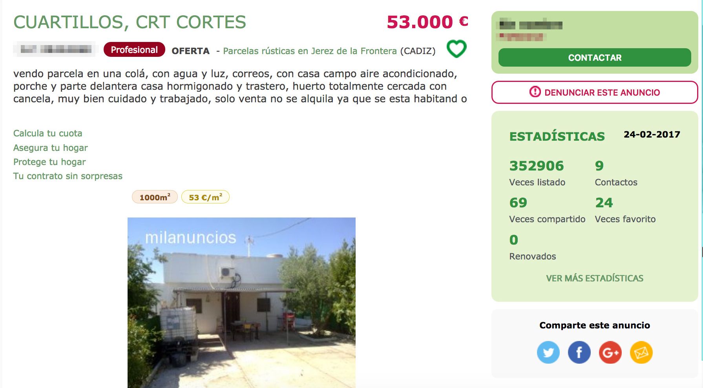
Task: Open Parcelas rústicas en Jerez de la Frontera link
Action: (310, 51)
